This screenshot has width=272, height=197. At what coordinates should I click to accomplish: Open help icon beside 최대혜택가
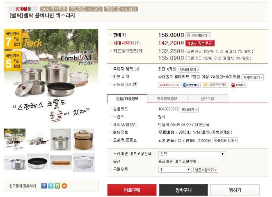(137, 43)
